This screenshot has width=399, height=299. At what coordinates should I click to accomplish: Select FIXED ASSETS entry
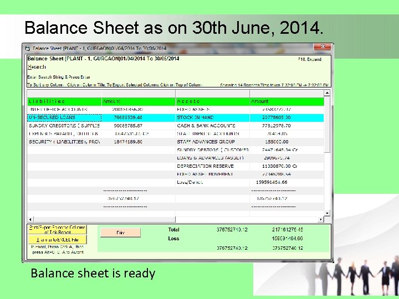pos(193,109)
